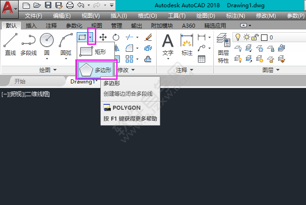This screenshot has height=205, width=306.
Task: Switch to the 参数化 ribbon tab
Action: pos(74,25)
